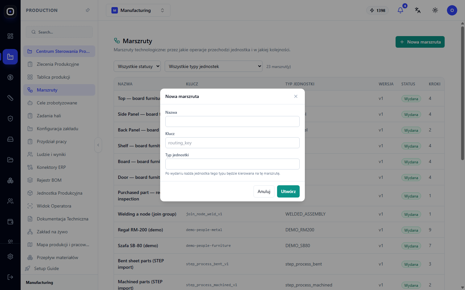Open the Wszystkie typy jednostek dropdown
The height and width of the screenshot is (290, 465).
point(213,66)
